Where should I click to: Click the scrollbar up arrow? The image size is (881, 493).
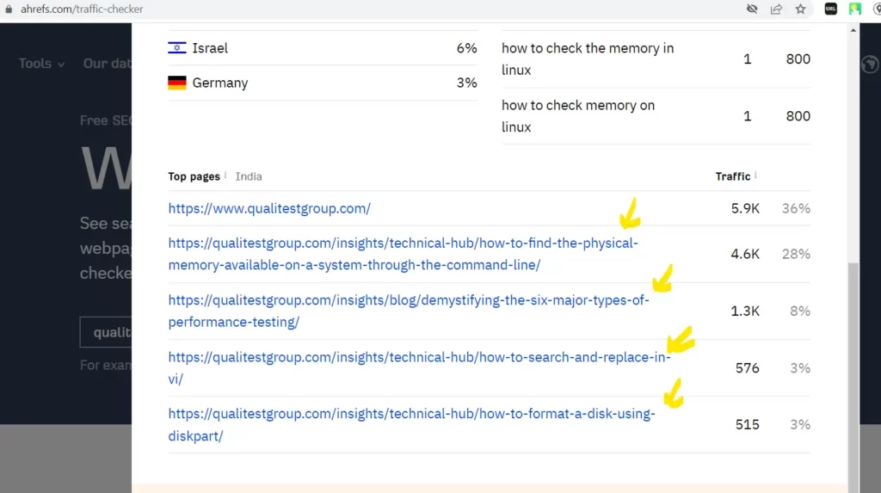tap(853, 30)
